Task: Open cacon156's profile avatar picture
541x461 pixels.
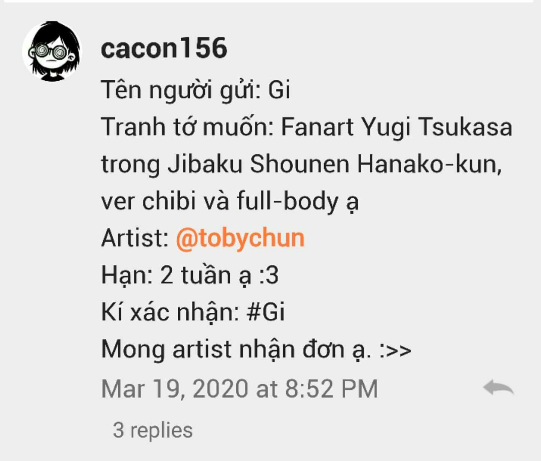Action: click(51, 51)
